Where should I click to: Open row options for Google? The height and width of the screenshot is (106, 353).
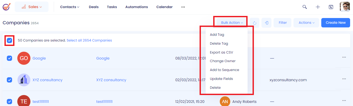[344, 57]
